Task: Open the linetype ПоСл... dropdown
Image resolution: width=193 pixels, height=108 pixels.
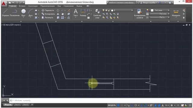Action: (169, 17)
